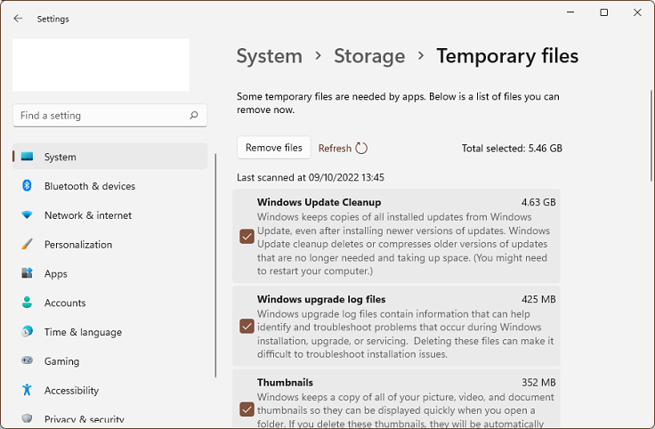Click the user profile area
The width and height of the screenshot is (655, 429).
[x=101, y=65]
